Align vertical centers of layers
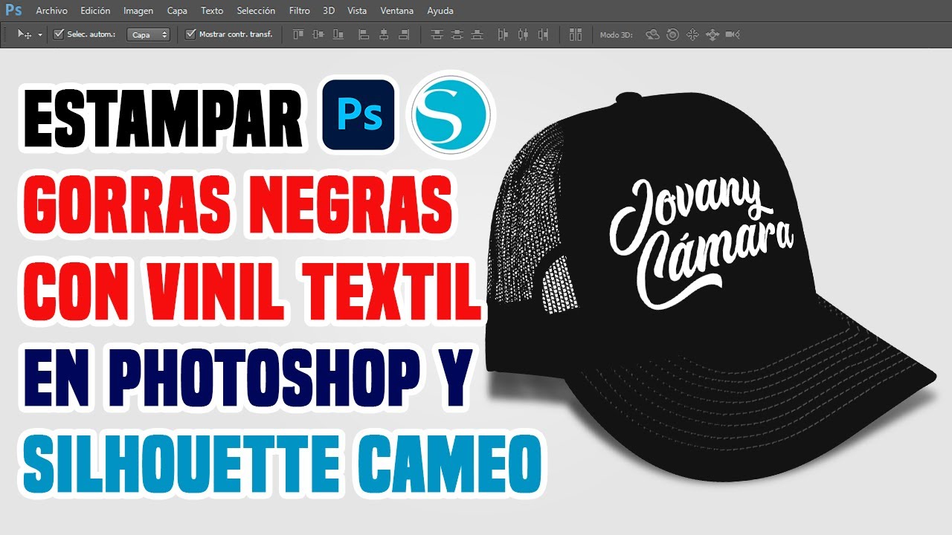 (x=318, y=34)
